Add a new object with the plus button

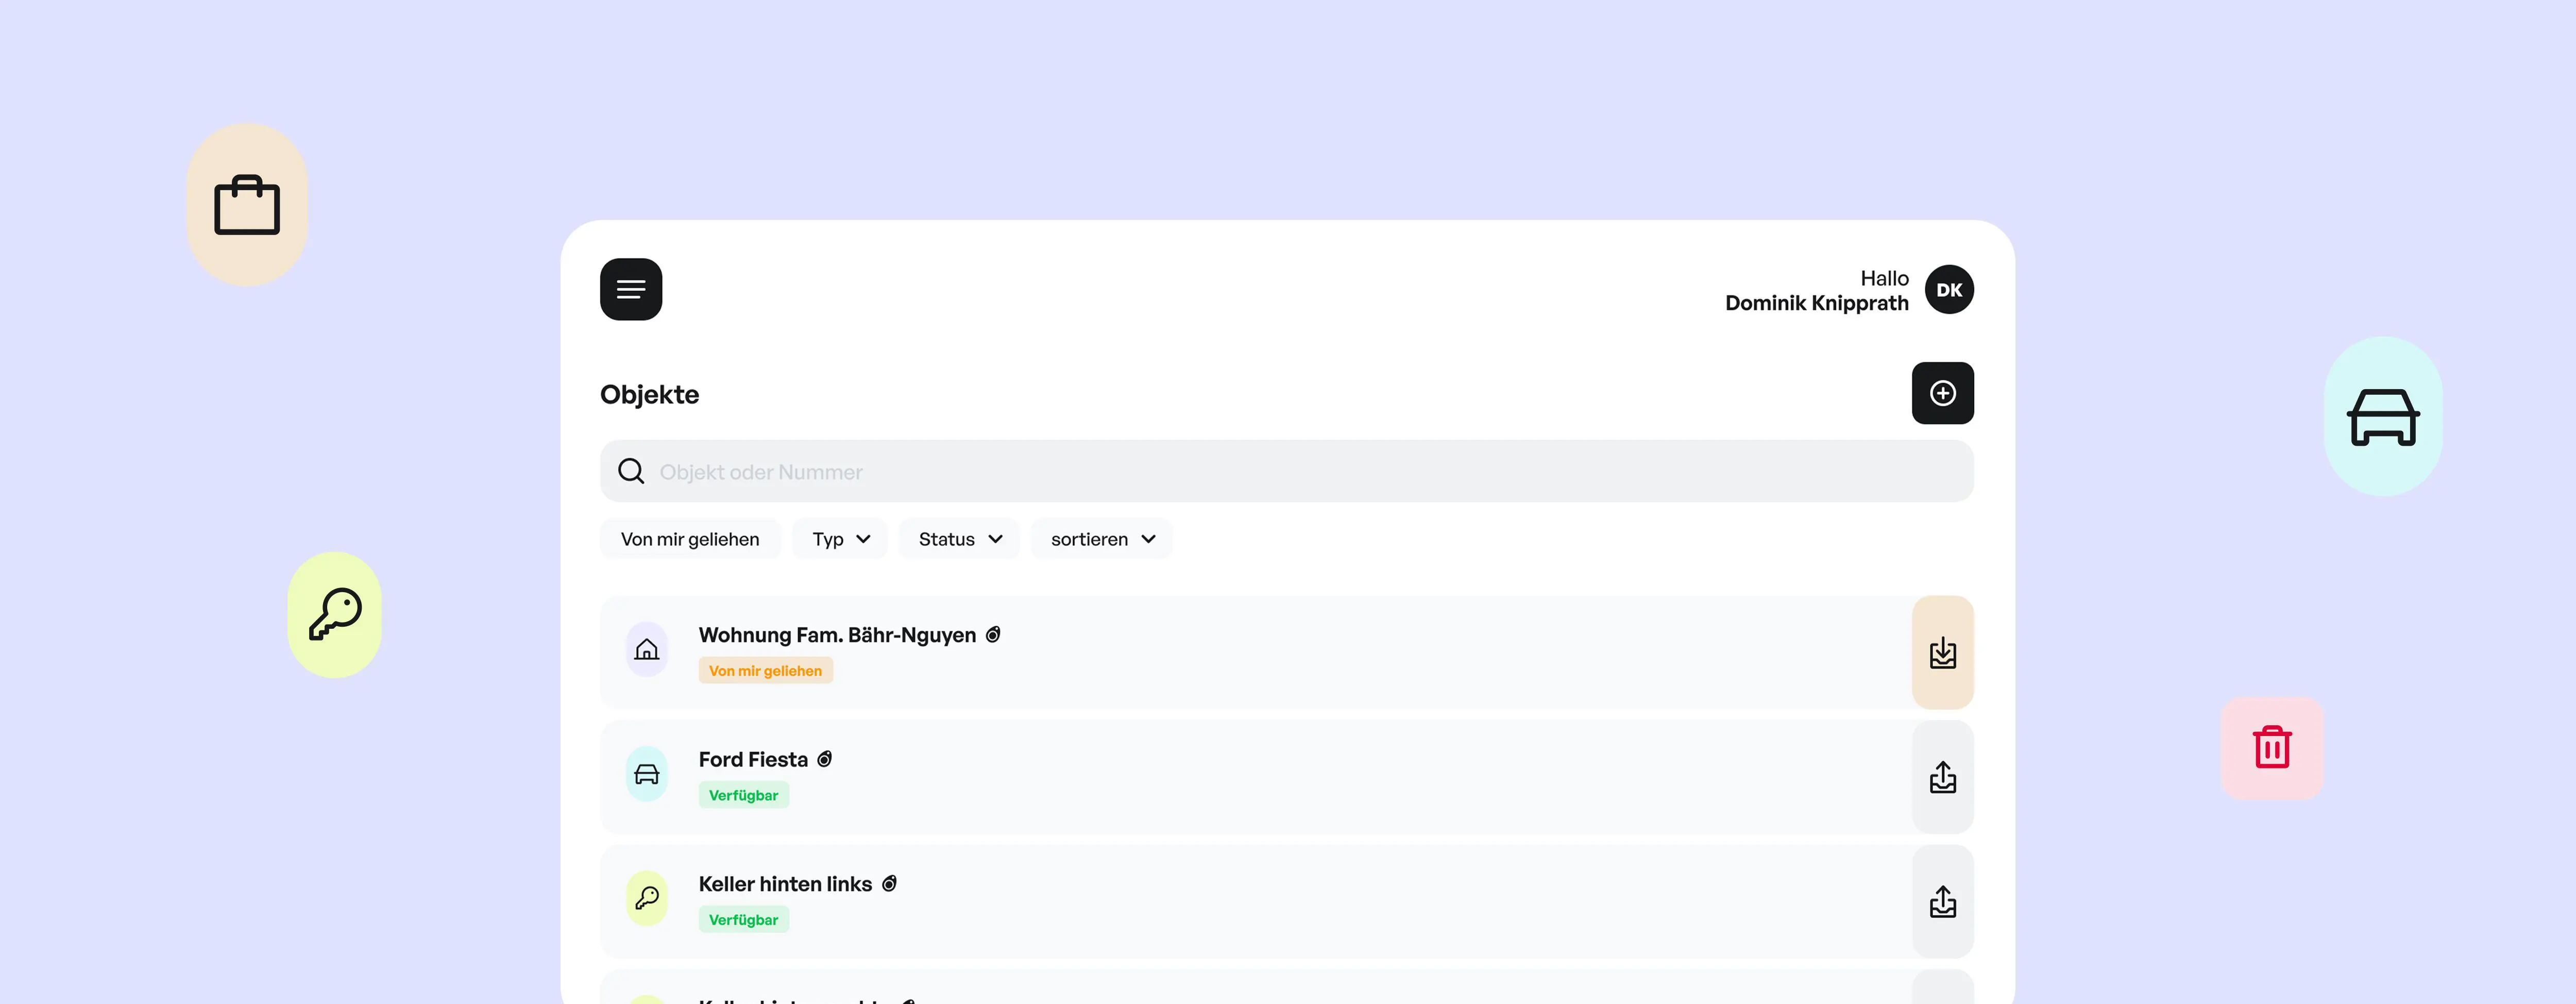[1943, 393]
